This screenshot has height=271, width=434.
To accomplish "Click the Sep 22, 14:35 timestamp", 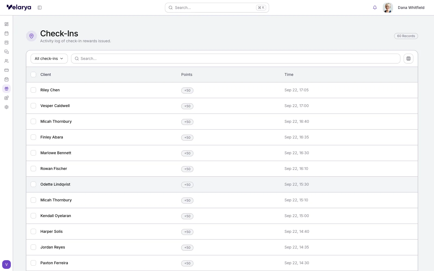I will pos(297,247).
